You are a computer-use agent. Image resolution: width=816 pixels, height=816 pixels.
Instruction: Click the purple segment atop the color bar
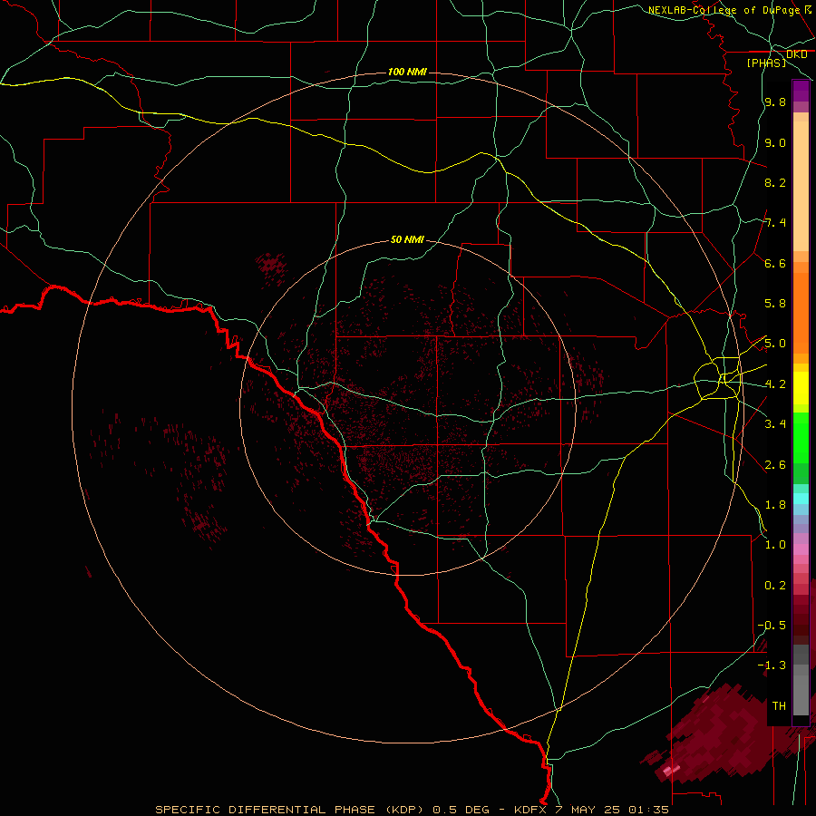(801, 91)
